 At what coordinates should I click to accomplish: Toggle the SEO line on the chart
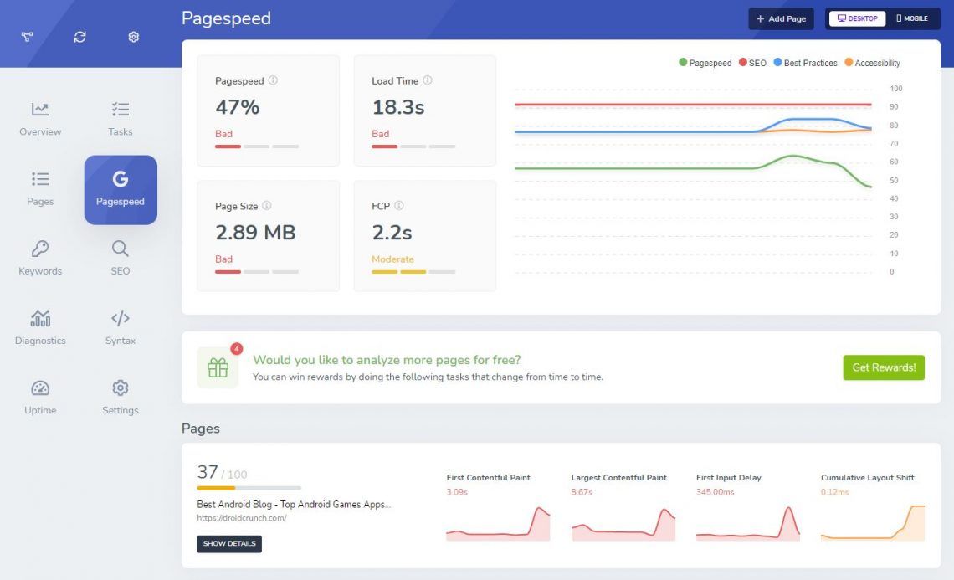[x=751, y=63]
